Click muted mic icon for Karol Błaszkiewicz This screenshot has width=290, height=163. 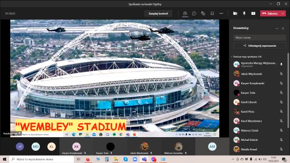click(x=281, y=121)
